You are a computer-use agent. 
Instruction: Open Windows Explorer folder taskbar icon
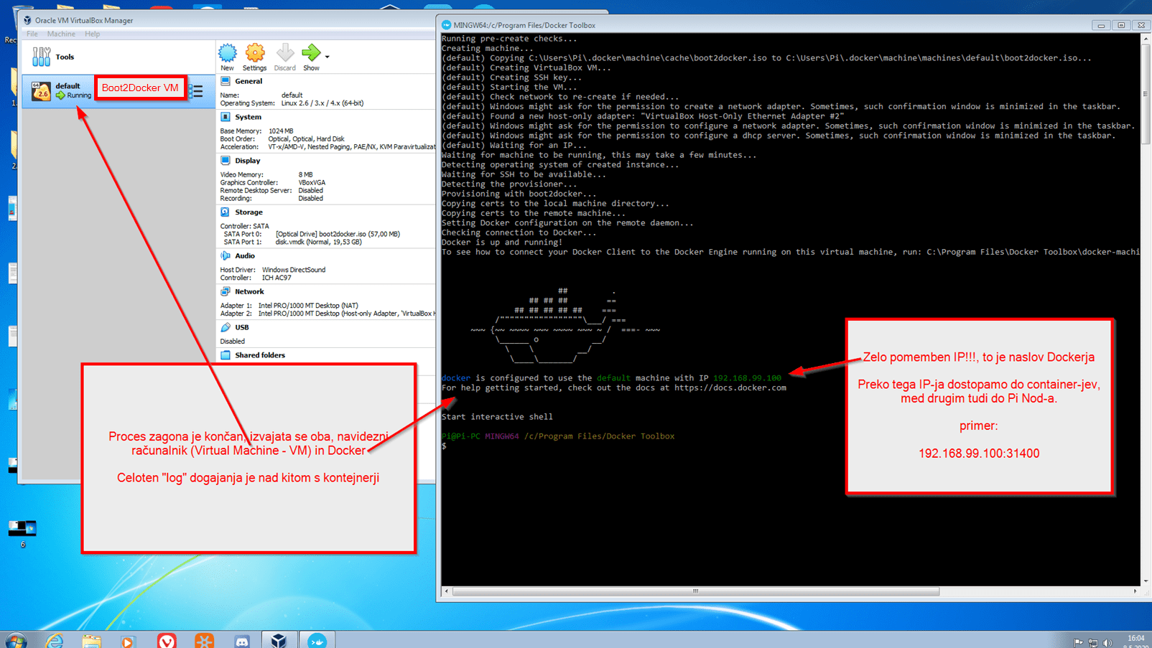click(x=91, y=640)
